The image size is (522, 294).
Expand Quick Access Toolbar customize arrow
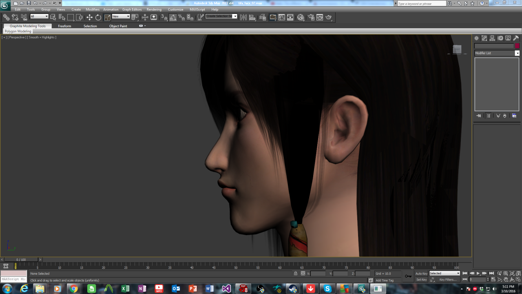[60, 3]
